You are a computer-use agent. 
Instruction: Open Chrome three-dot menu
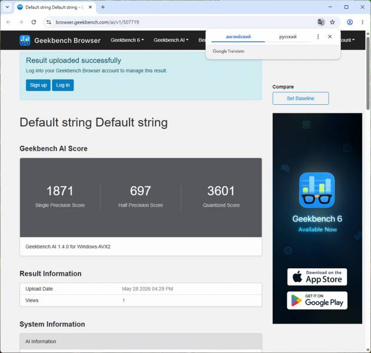click(x=363, y=22)
